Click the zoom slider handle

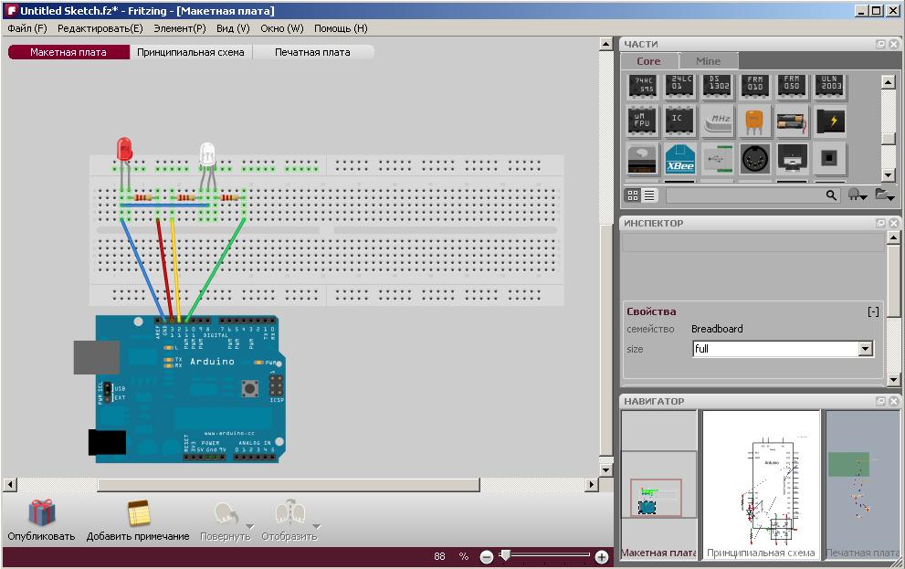tap(506, 554)
